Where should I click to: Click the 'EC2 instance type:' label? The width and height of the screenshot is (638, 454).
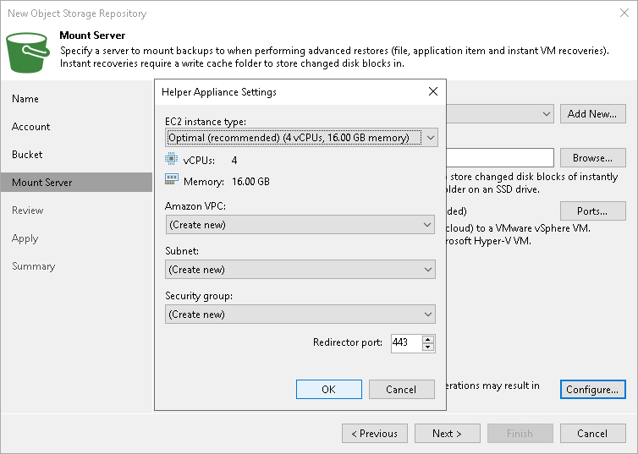(x=206, y=122)
